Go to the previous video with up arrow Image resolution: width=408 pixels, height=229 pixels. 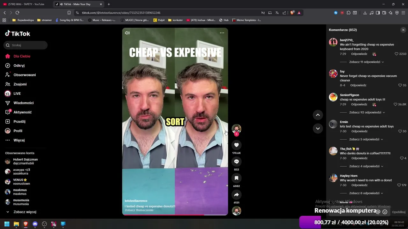pyautogui.click(x=318, y=115)
